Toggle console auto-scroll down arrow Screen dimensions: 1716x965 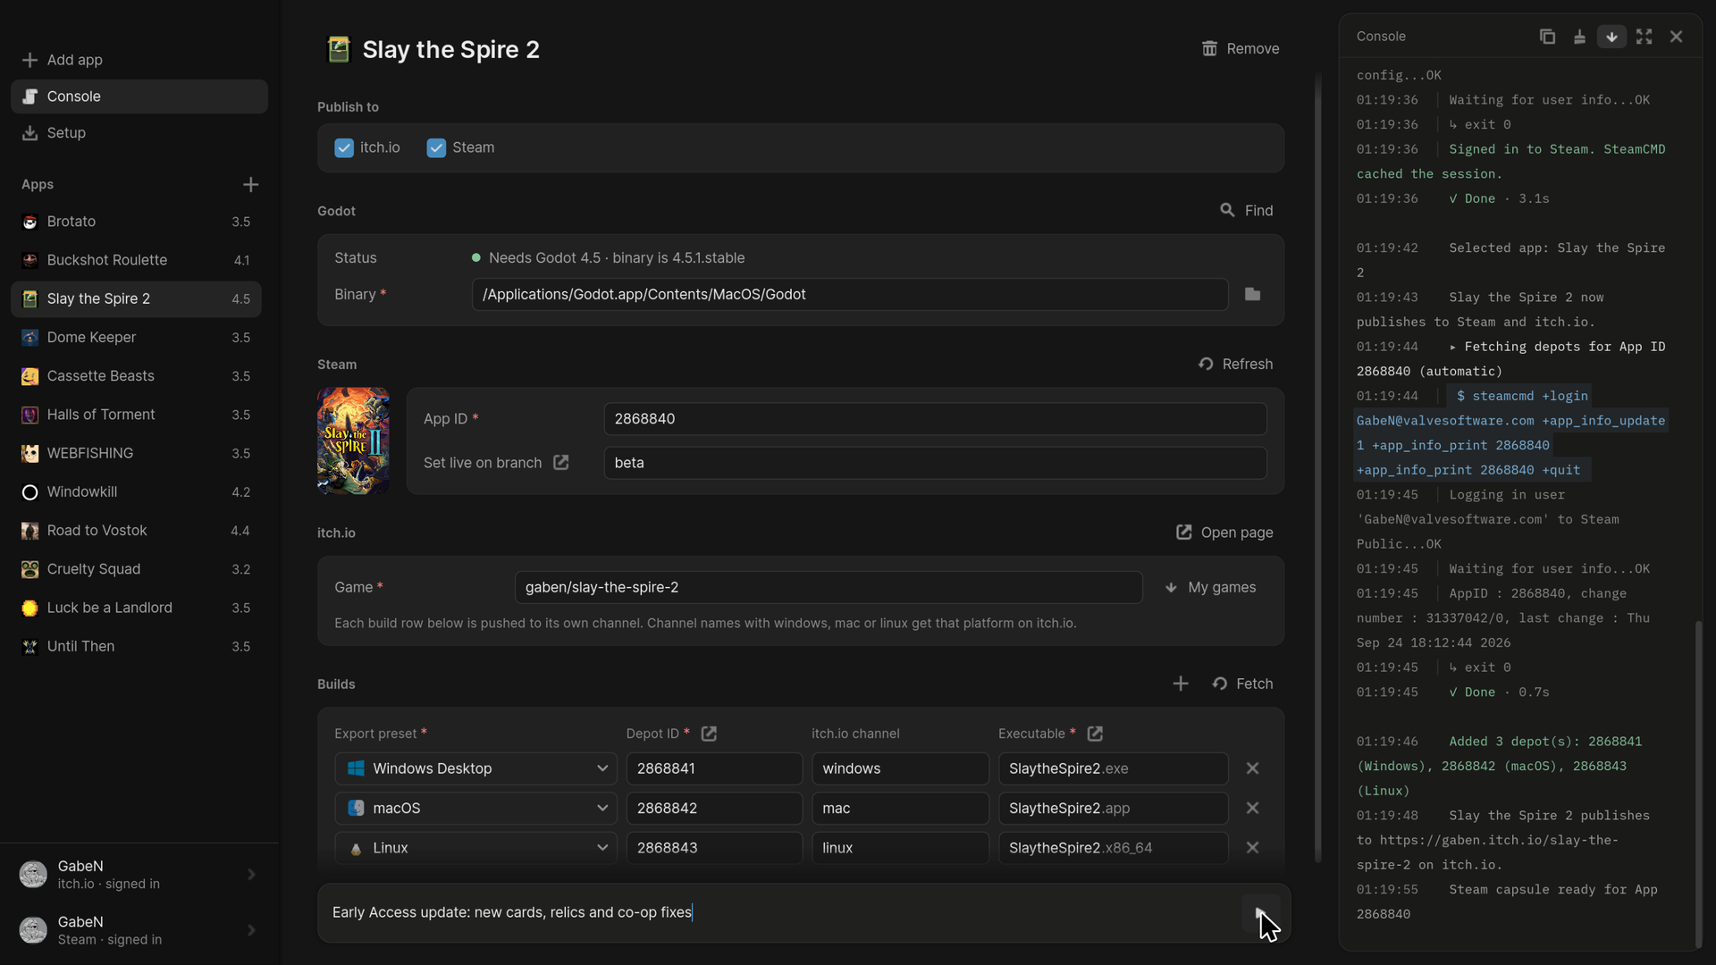point(1611,37)
